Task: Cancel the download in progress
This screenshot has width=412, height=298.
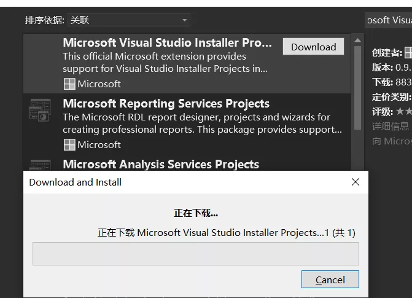Action: tap(330, 280)
